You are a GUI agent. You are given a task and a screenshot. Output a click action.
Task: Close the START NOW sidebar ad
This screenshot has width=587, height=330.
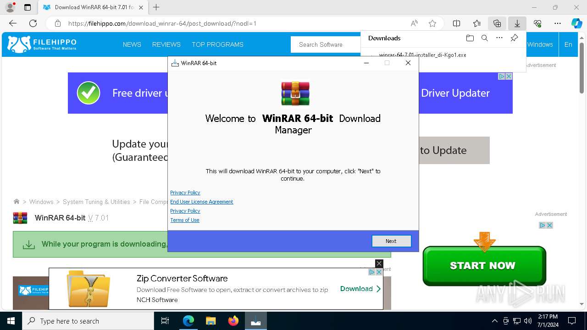pos(549,225)
